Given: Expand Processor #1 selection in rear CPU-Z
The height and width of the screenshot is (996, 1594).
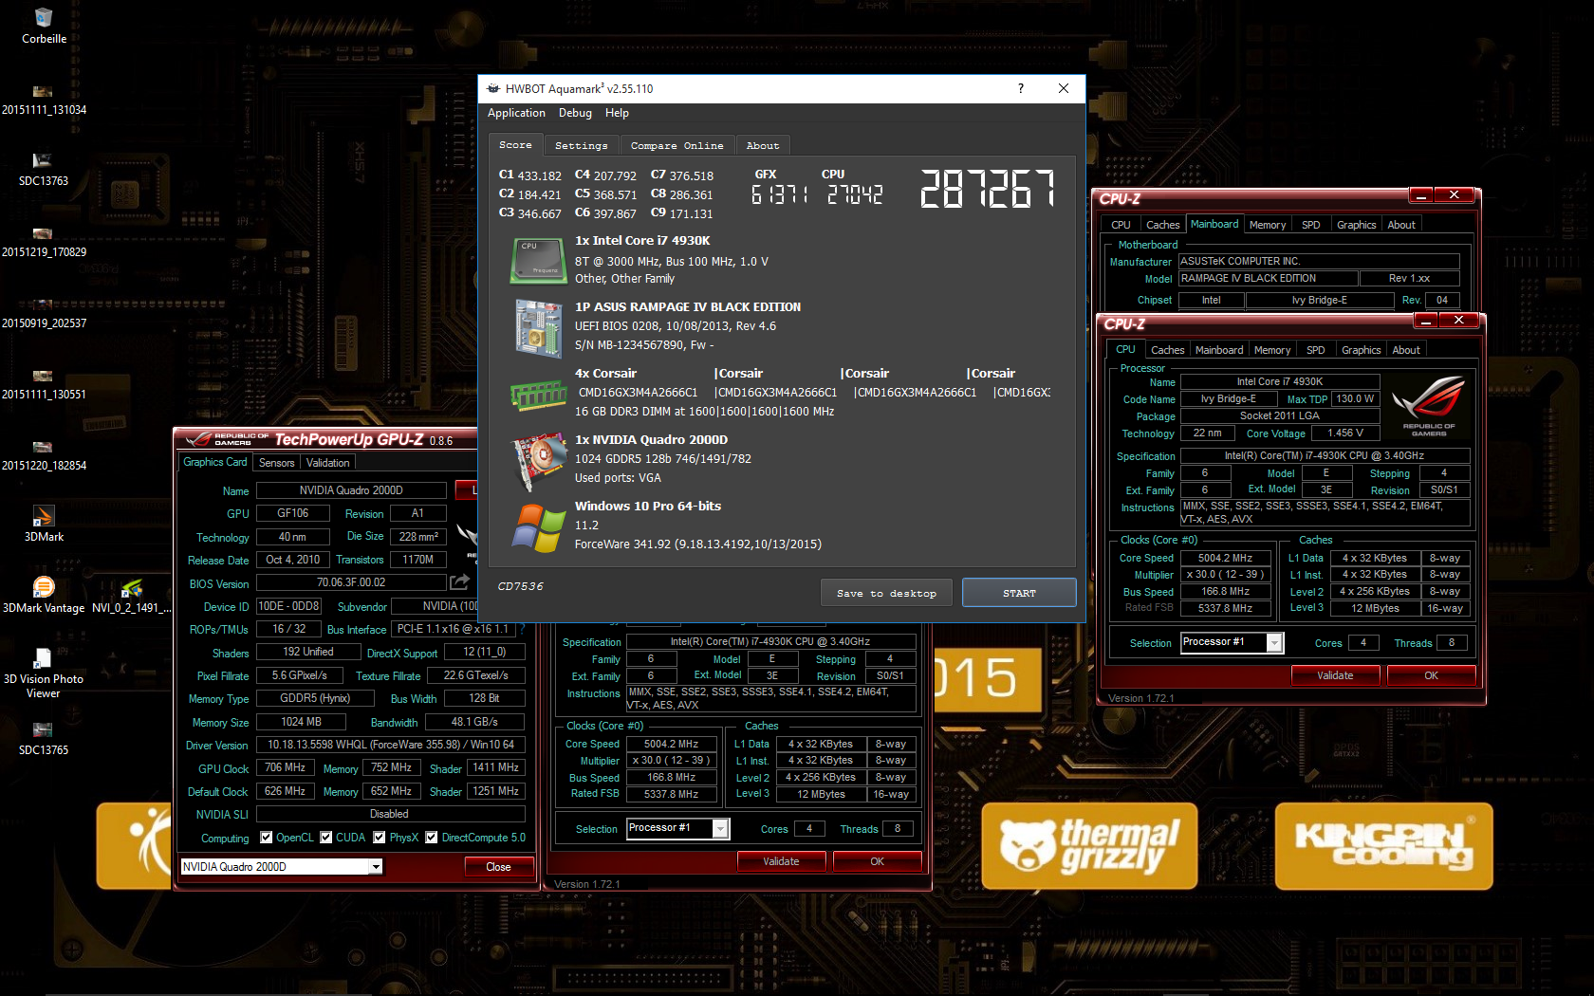Looking at the screenshot, I should pos(721,829).
